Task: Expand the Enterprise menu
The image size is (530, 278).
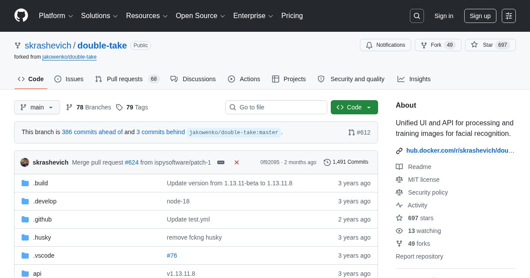Action: coord(253,16)
